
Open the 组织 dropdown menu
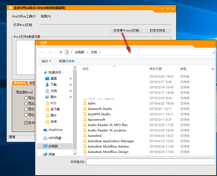click(46, 61)
